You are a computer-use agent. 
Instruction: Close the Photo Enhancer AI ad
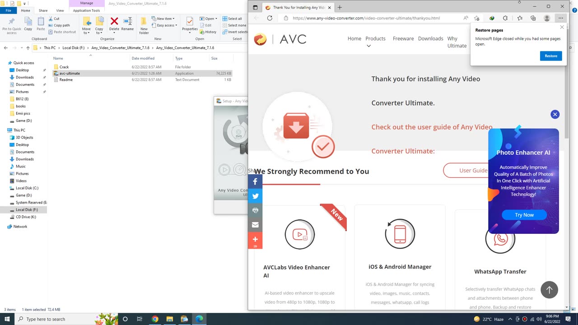555,114
